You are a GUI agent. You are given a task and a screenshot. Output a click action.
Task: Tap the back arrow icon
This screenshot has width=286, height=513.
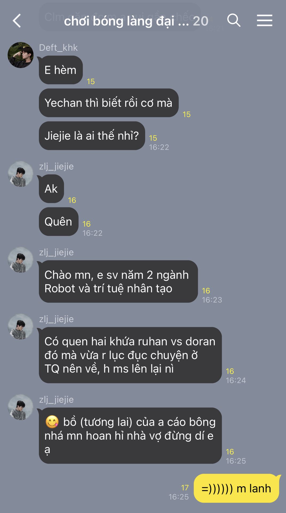17,21
